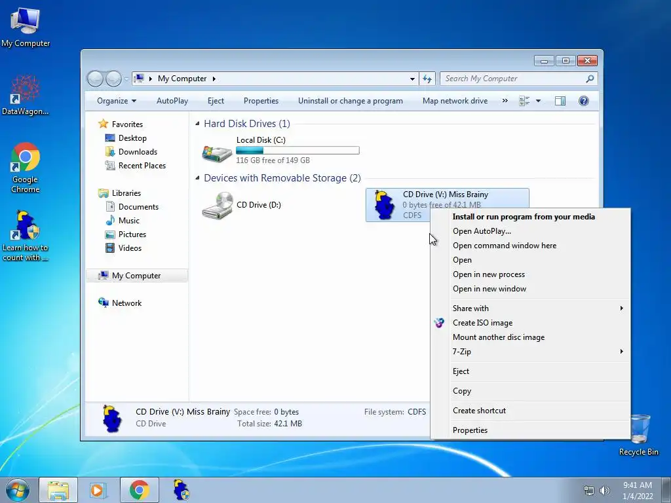This screenshot has height=503, width=671.
Task: Switch to Chrome in the taskbar
Action: pyautogui.click(x=139, y=491)
